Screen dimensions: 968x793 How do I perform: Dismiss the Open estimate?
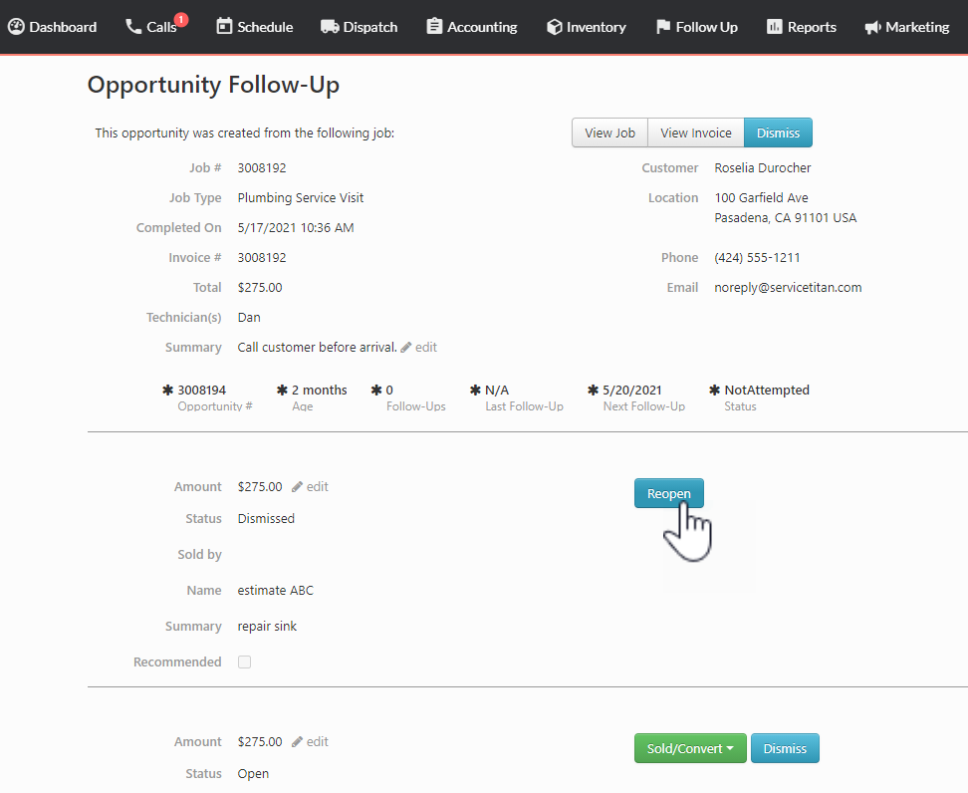click(785, 748)
